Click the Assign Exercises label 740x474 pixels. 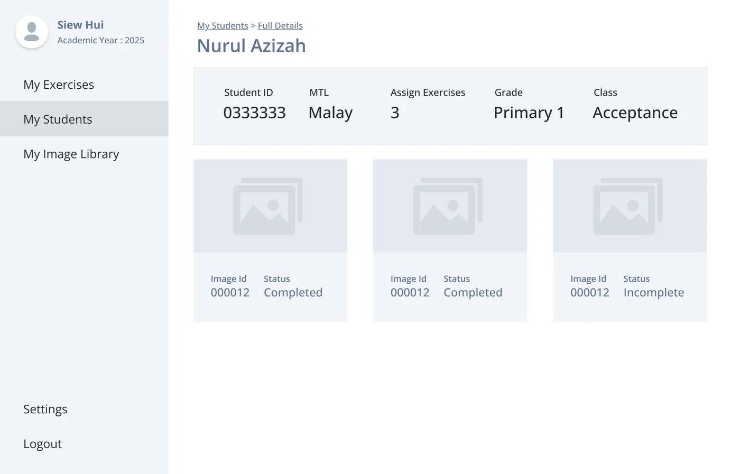(428, 92)
